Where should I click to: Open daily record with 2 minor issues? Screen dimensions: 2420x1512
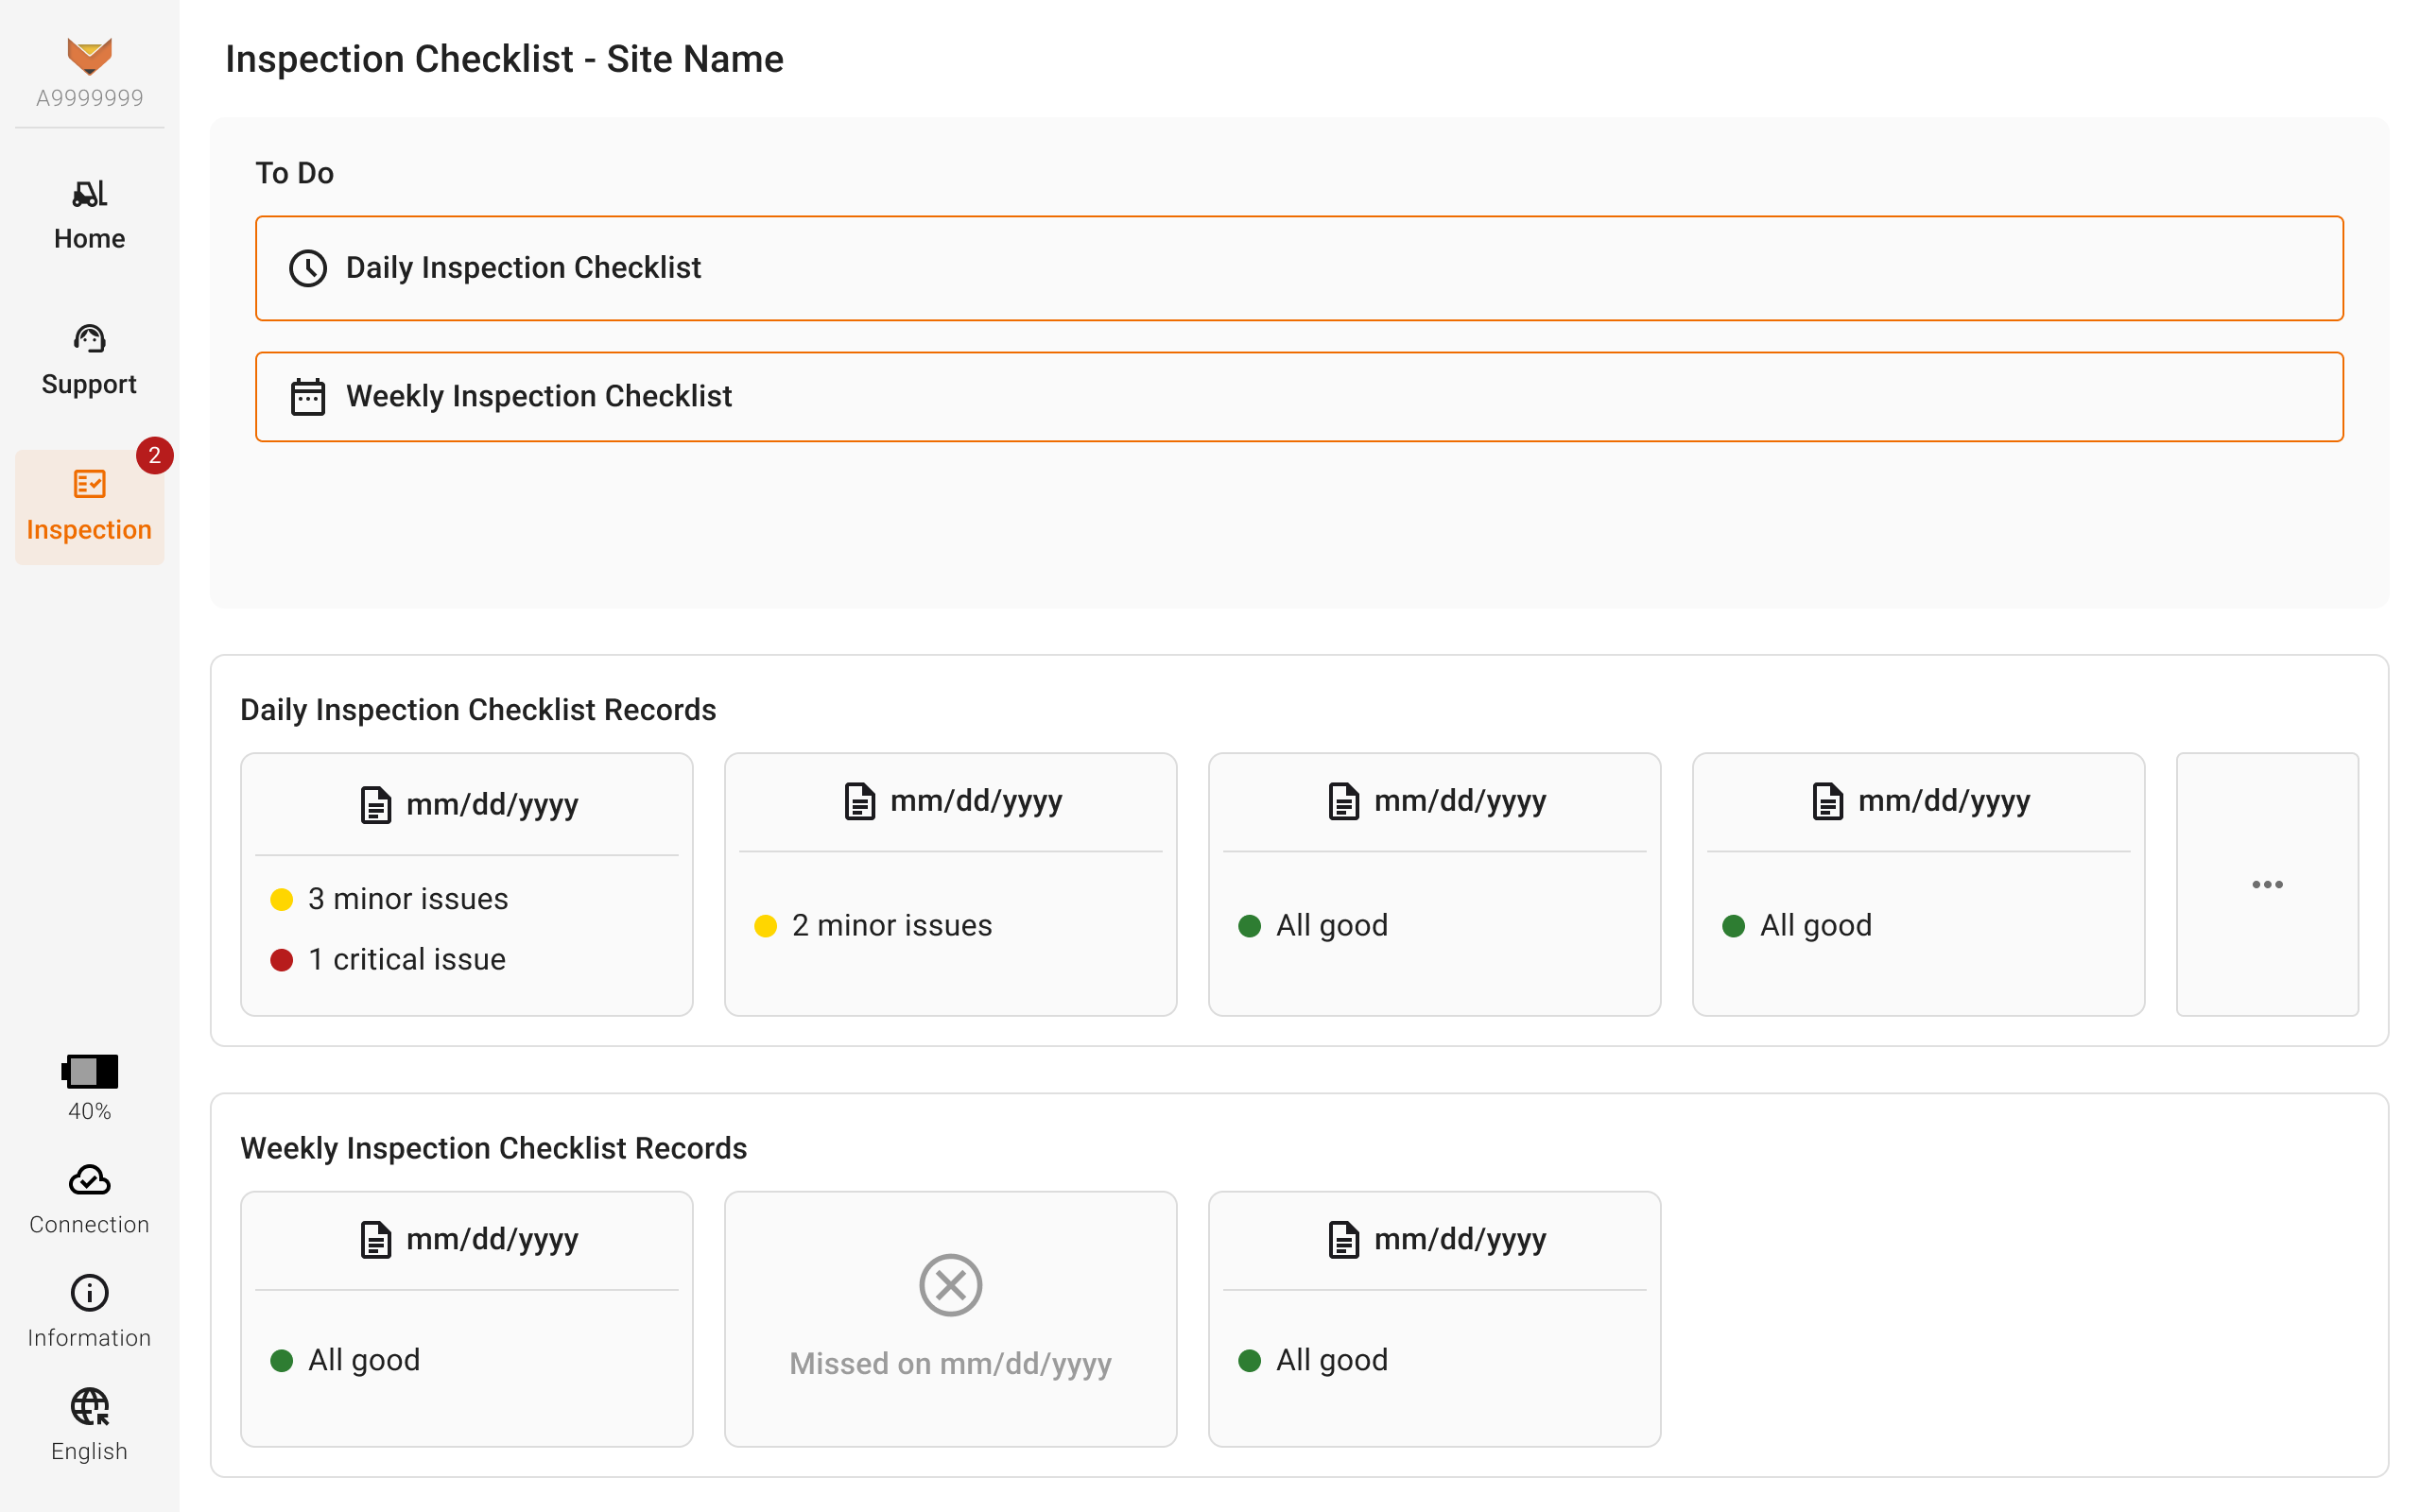950,884
